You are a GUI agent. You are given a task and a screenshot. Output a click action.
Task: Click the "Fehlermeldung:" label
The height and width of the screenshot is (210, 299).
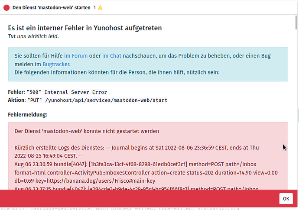tap(27, 115)
